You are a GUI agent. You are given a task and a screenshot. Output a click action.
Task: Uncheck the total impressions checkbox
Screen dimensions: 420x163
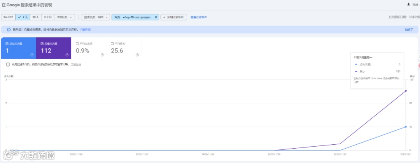pyautogui.click(x=42, y=44)
